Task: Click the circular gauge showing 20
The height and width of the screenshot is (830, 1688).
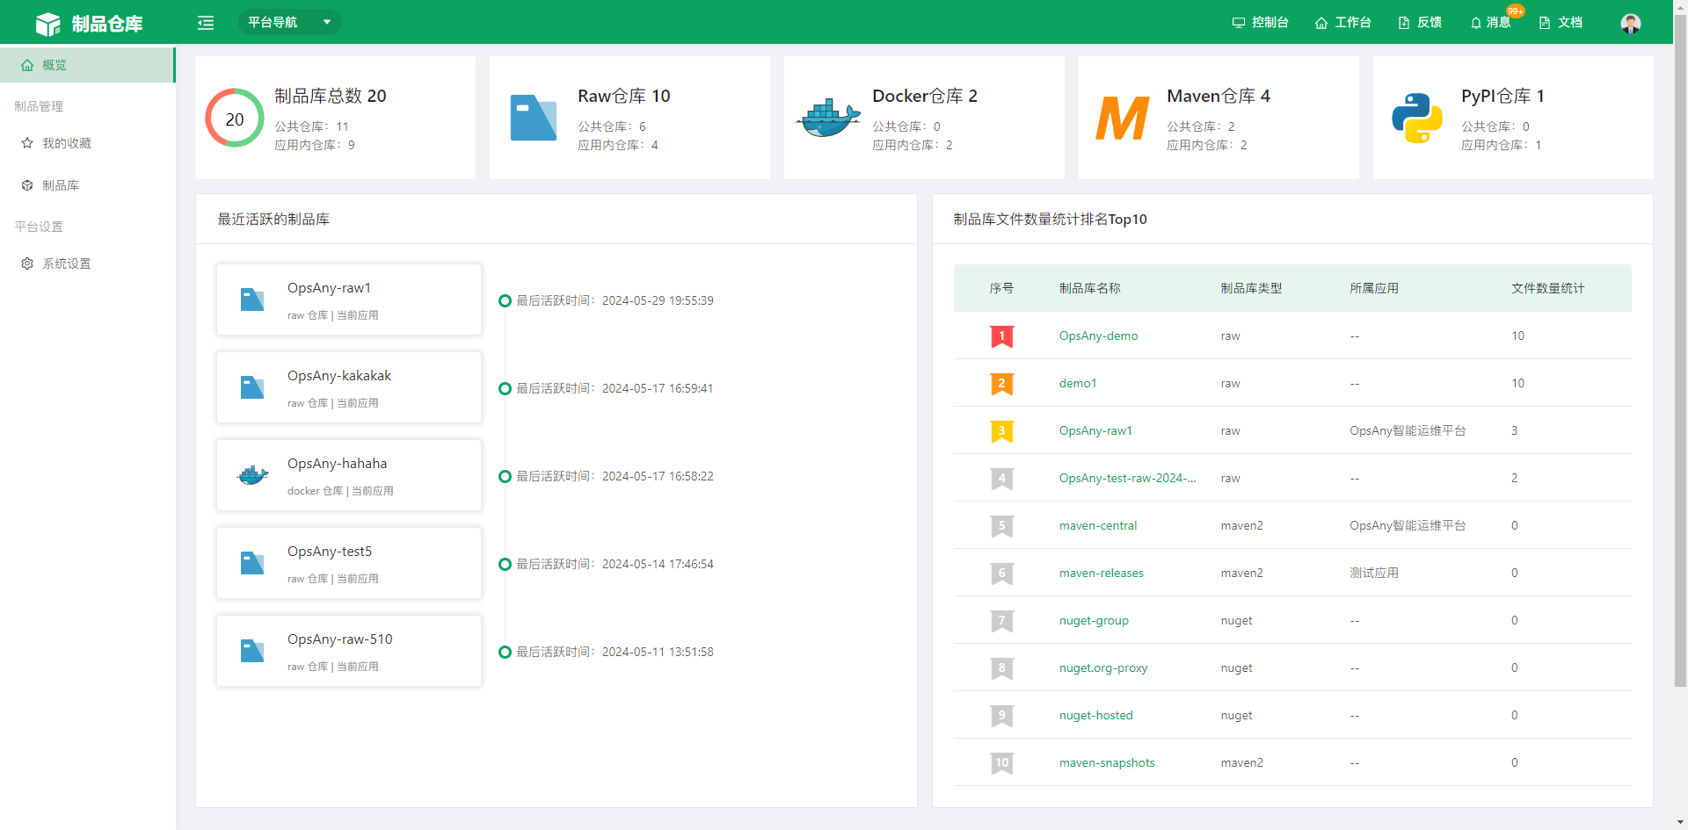Action: [235, 118]
